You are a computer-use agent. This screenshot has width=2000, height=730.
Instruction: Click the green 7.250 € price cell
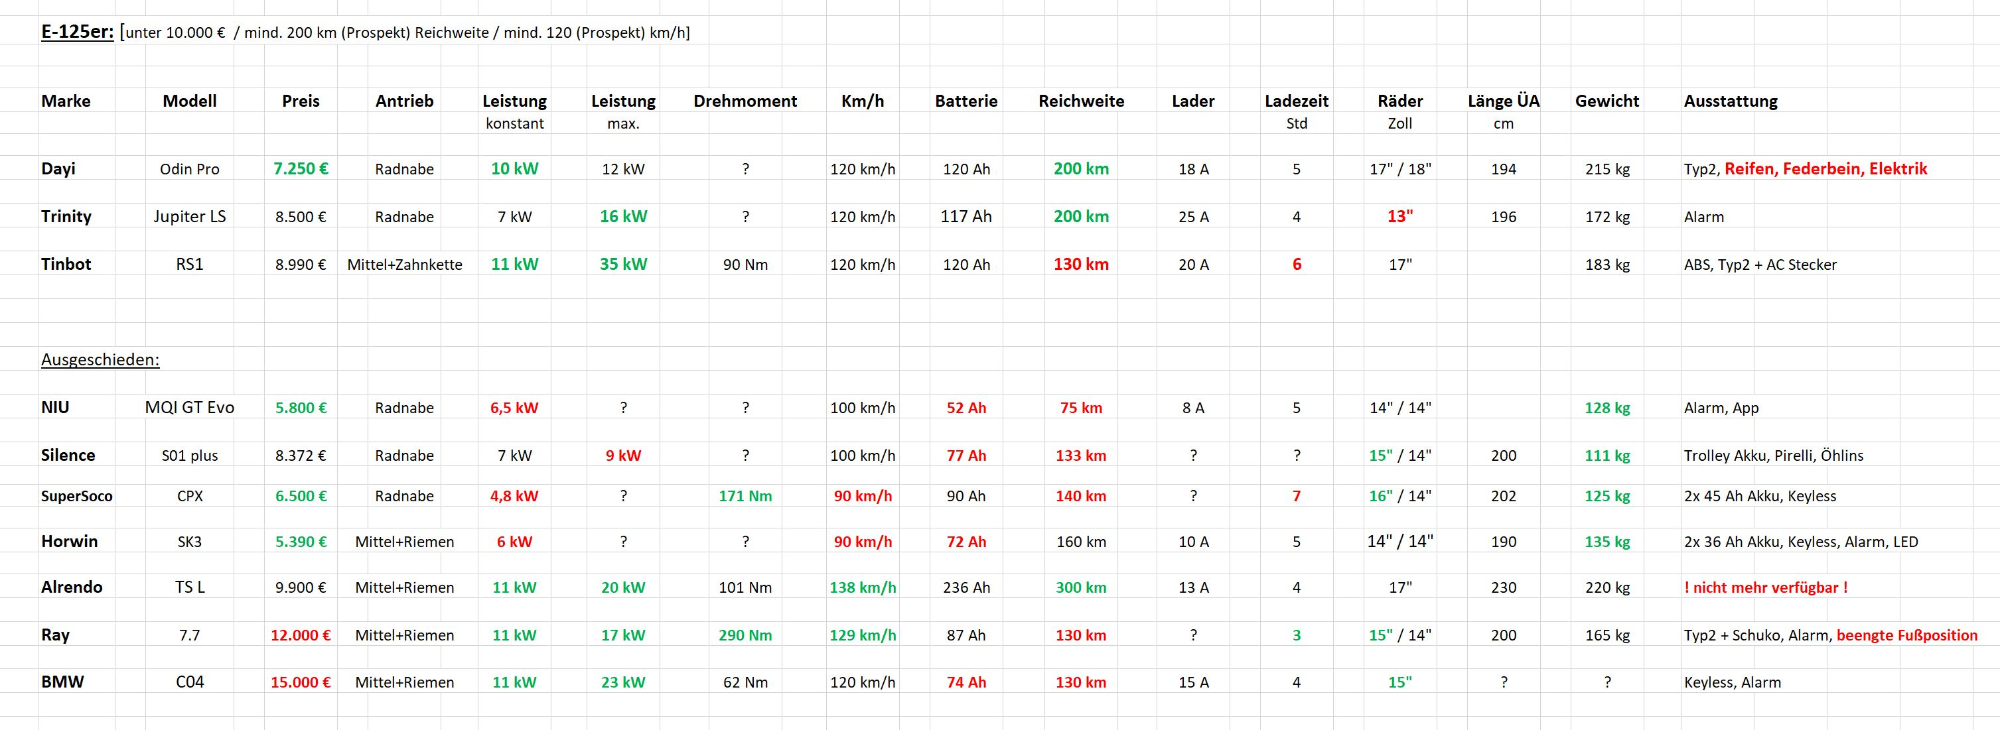point(301,169)
